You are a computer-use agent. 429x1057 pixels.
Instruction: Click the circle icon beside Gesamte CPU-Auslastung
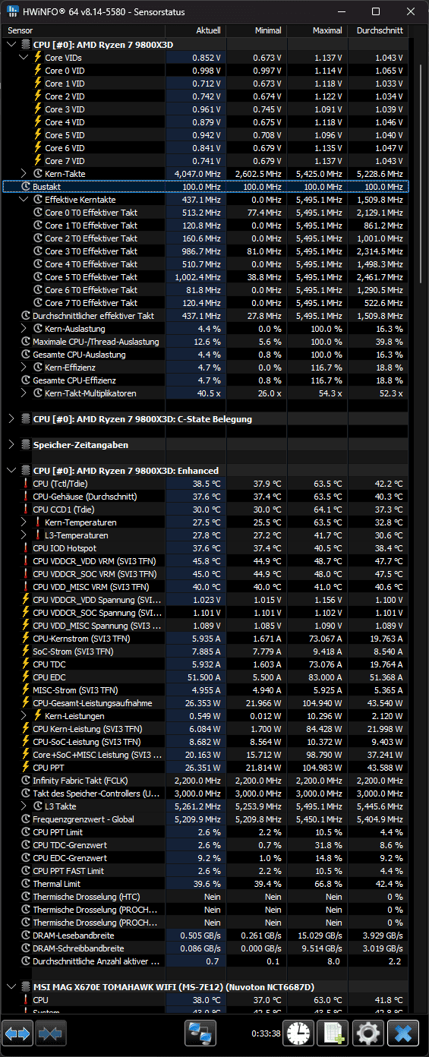(26, 355)
